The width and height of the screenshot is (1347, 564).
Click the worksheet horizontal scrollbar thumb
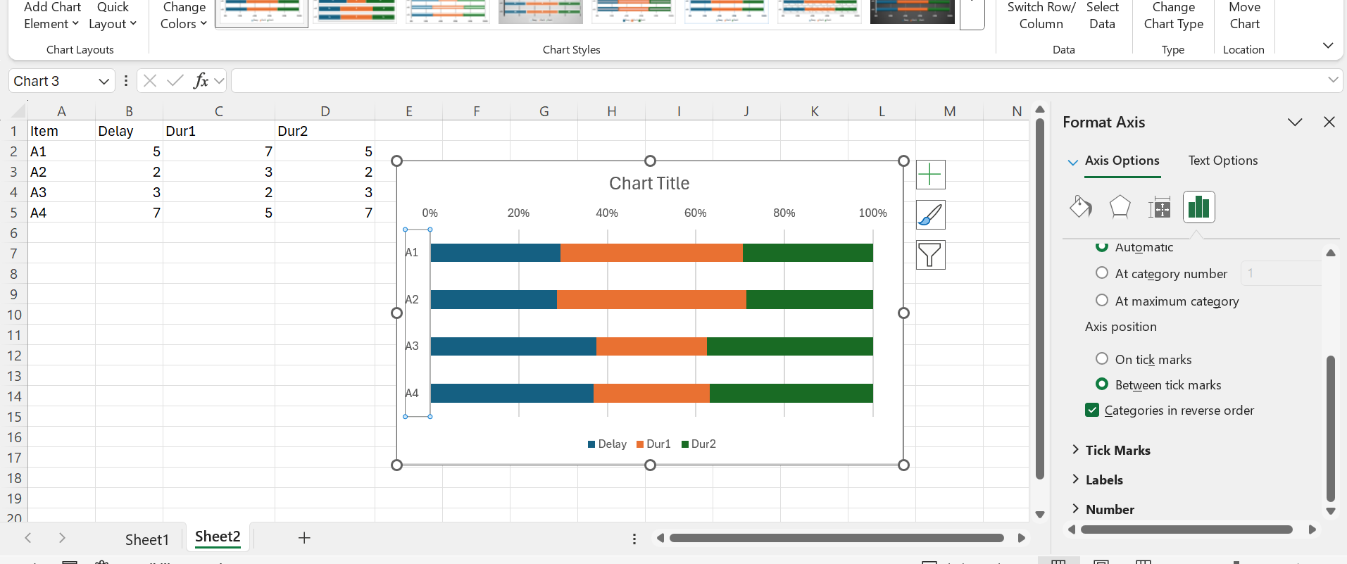point(837,538)
